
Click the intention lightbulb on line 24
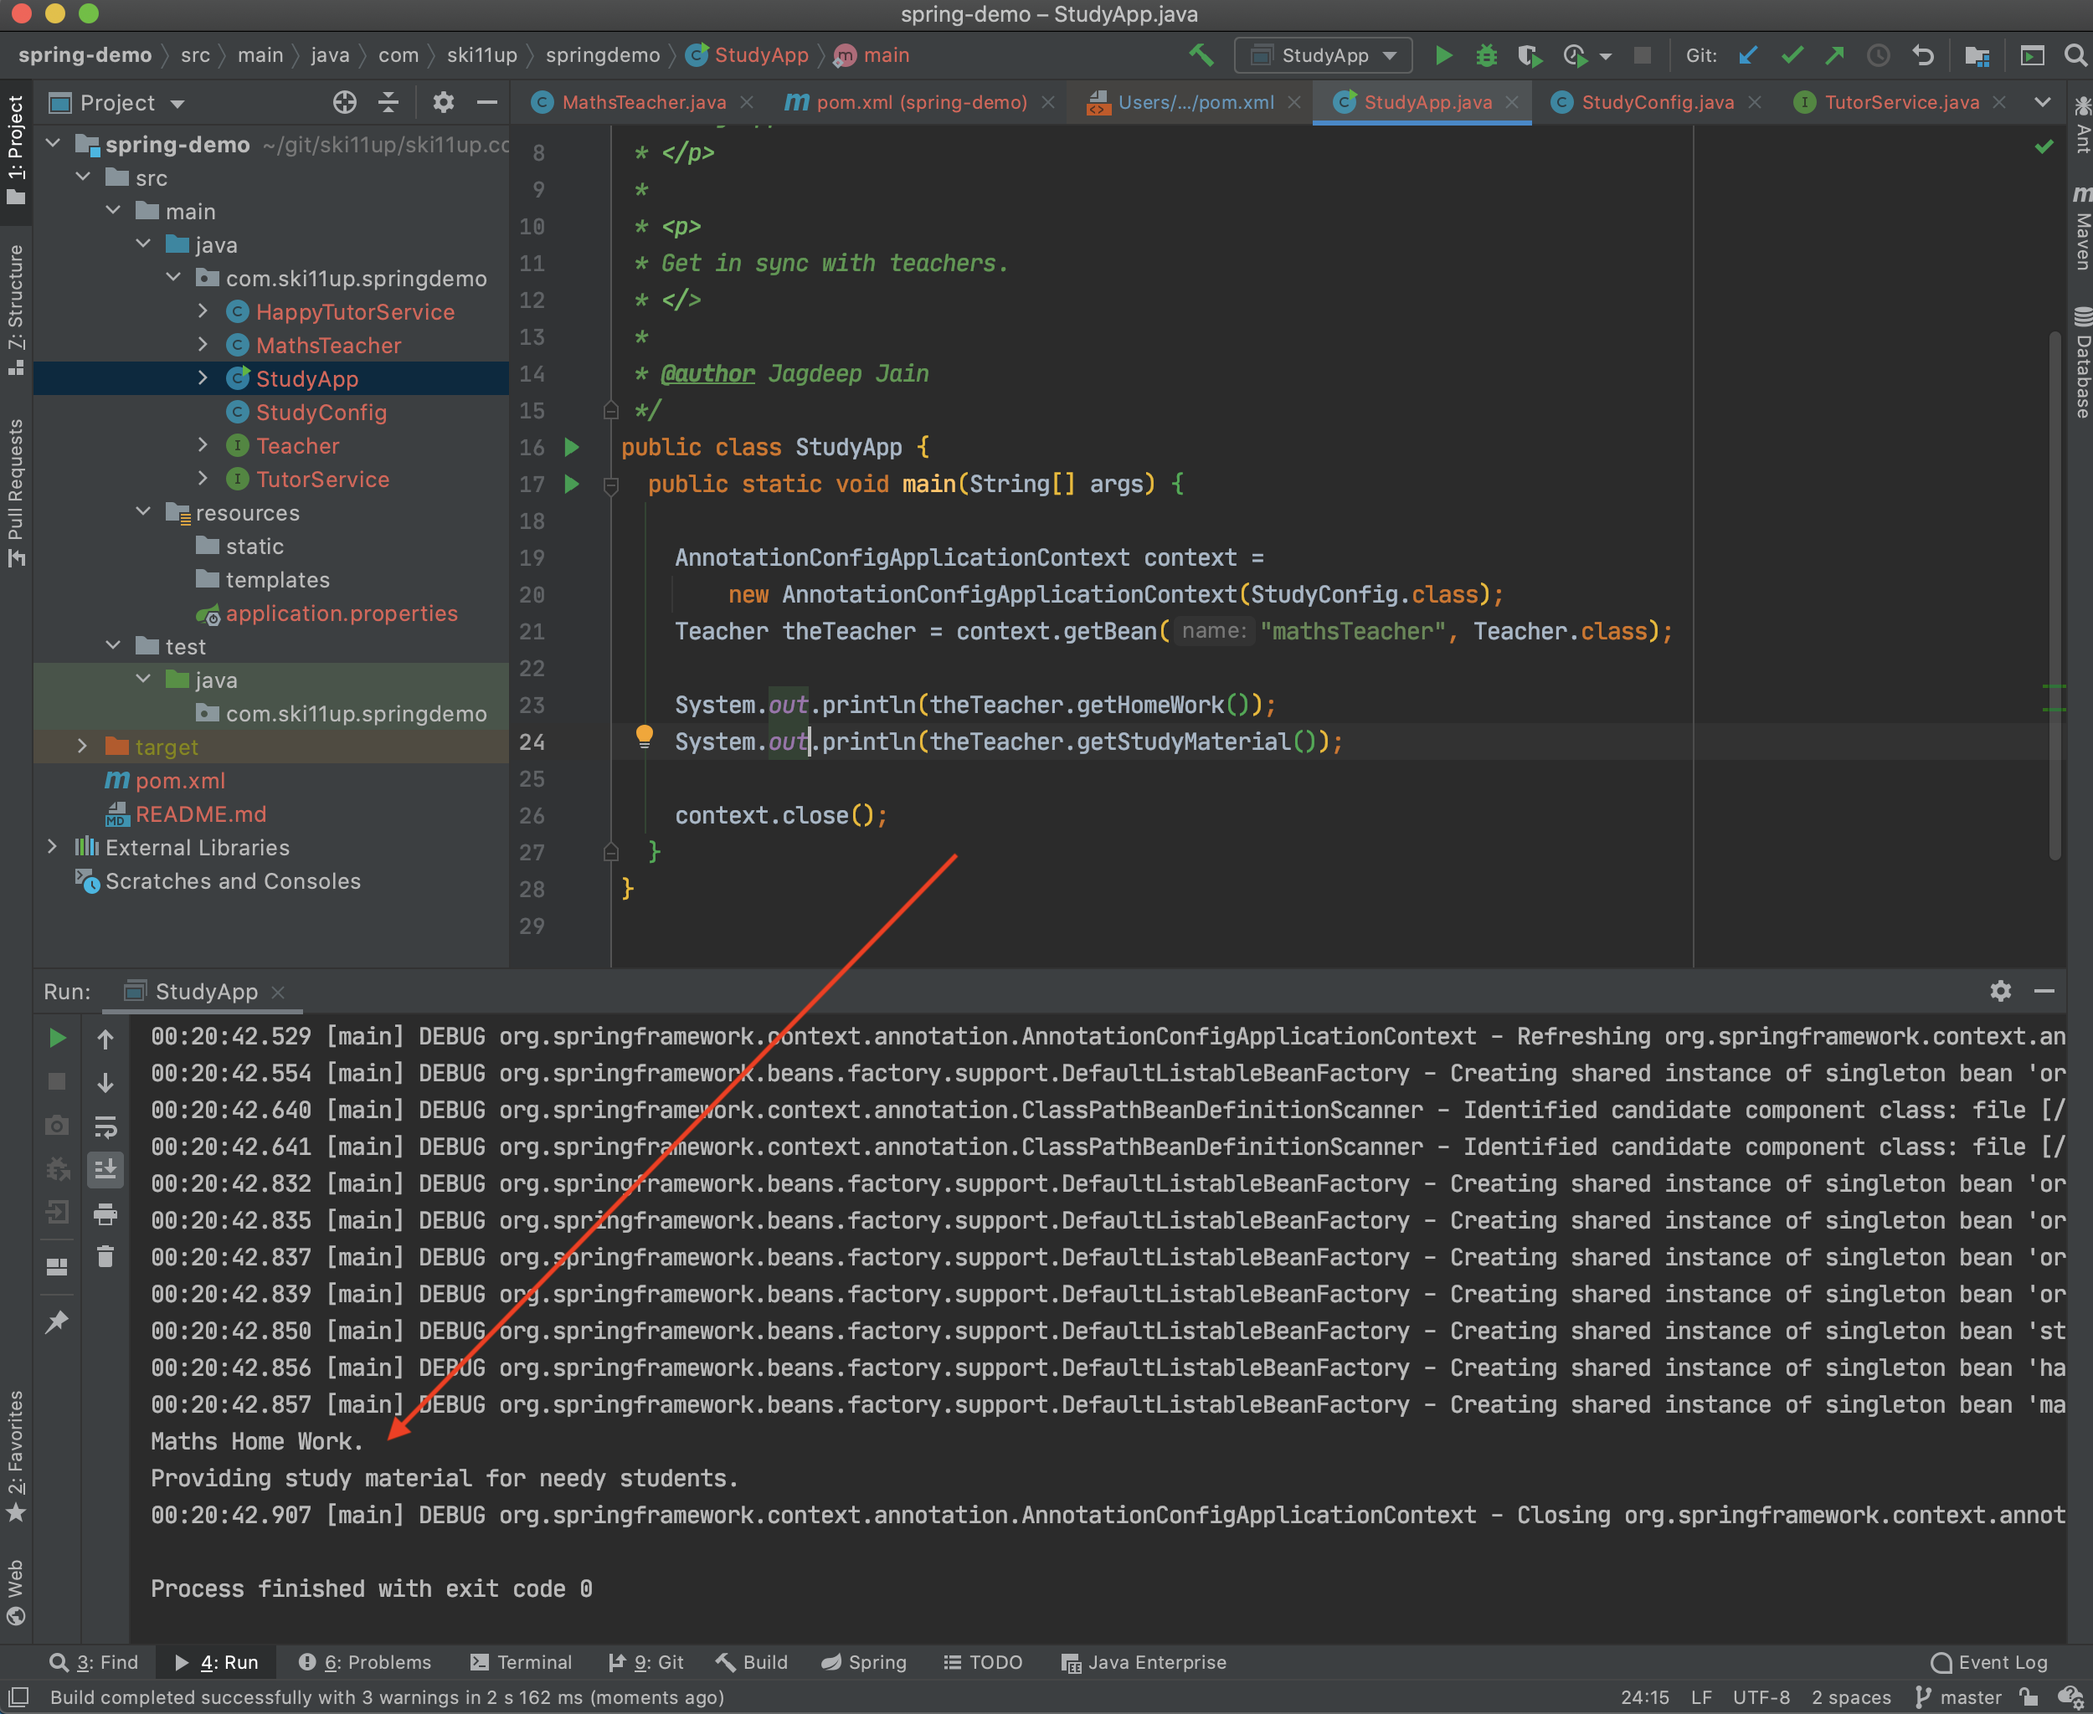tap(644, 736)
